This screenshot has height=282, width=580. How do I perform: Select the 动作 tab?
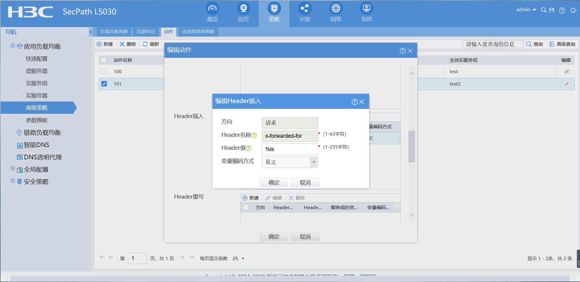(x=169, y=32)
